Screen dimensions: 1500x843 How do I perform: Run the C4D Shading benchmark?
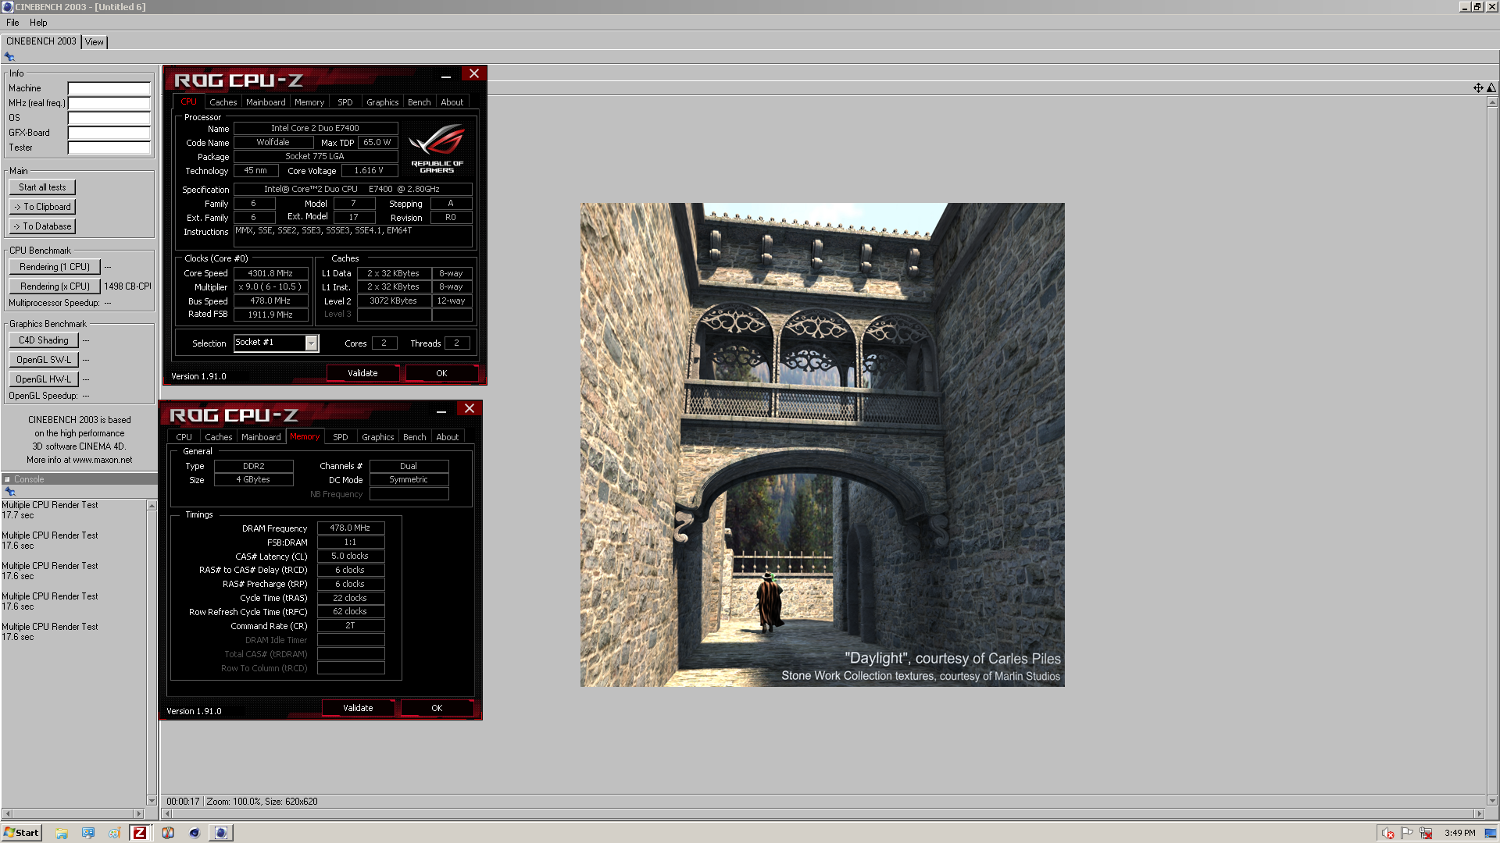(44, 340)
